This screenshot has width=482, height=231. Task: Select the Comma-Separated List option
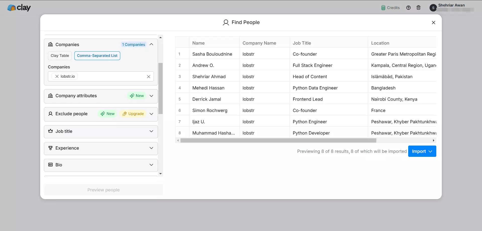point(97,56)
